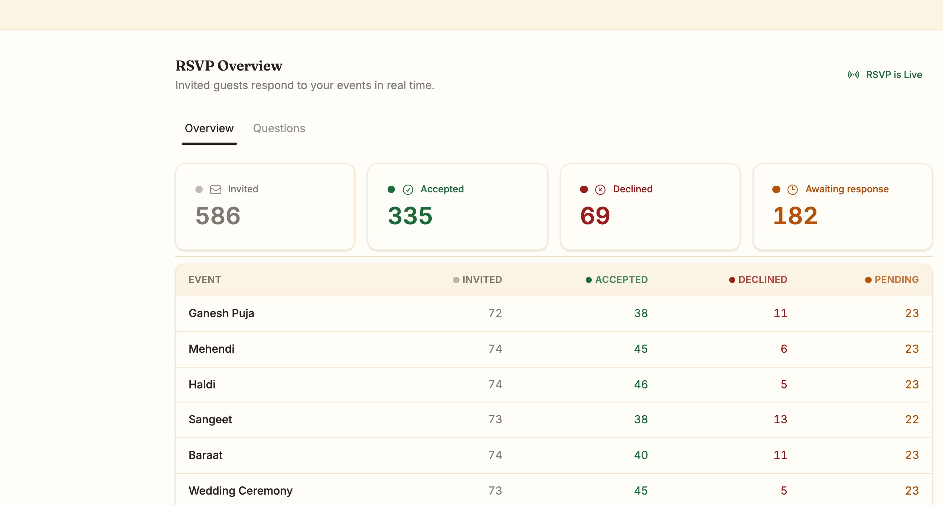Click the orange dot on the Awaiting response card
Image resolution: width=943 pixels, height=505 pixels.
pos(776,189)
